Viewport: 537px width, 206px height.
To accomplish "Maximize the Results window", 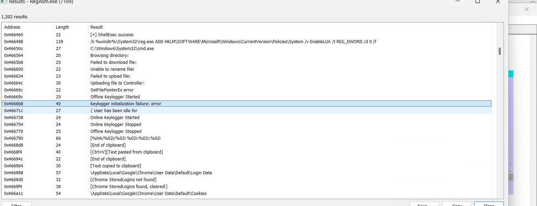I will tap(477, 1).
